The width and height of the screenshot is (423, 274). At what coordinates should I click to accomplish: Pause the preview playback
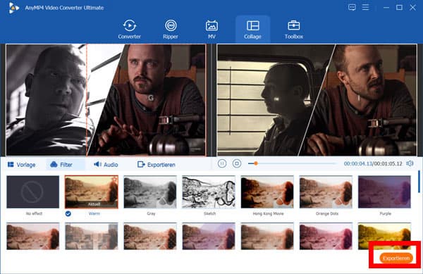222,163
